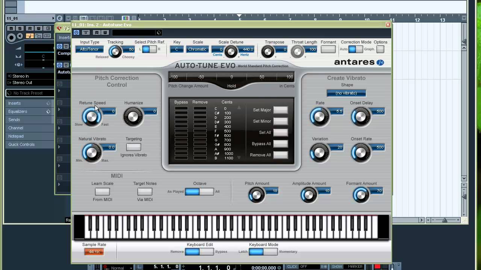Toggle Correction Mode Auto/Graph switch

tap(355, 49)
